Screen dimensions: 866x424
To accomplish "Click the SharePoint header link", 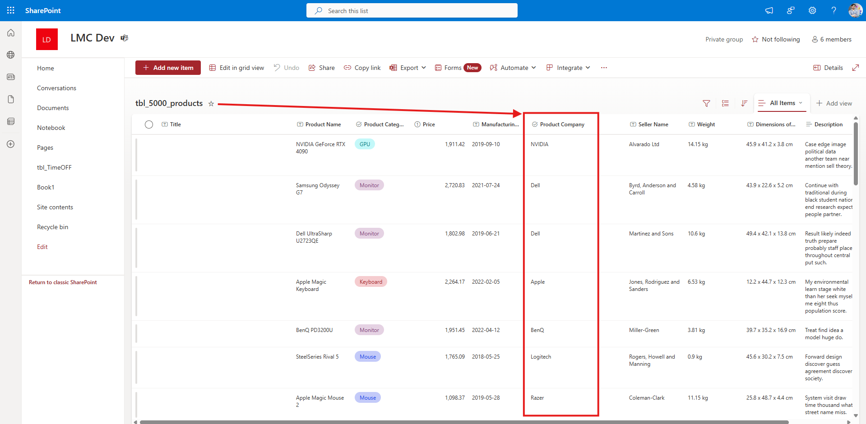I will pos(43,10).
